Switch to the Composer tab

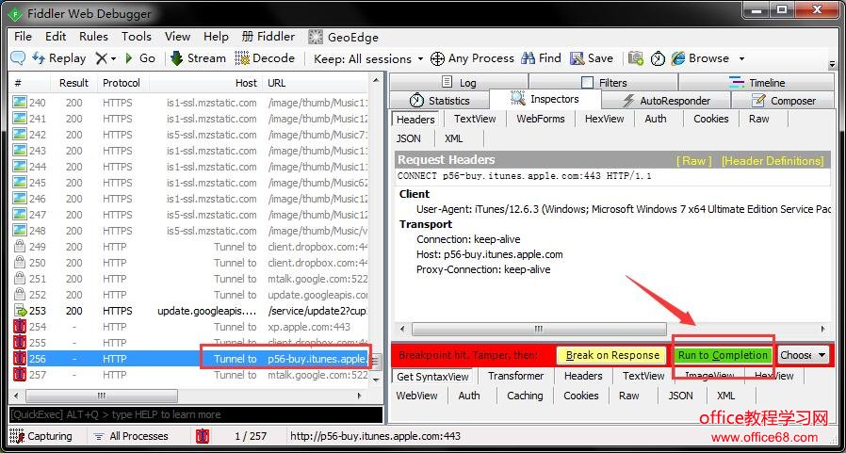(x=783, y=101)
